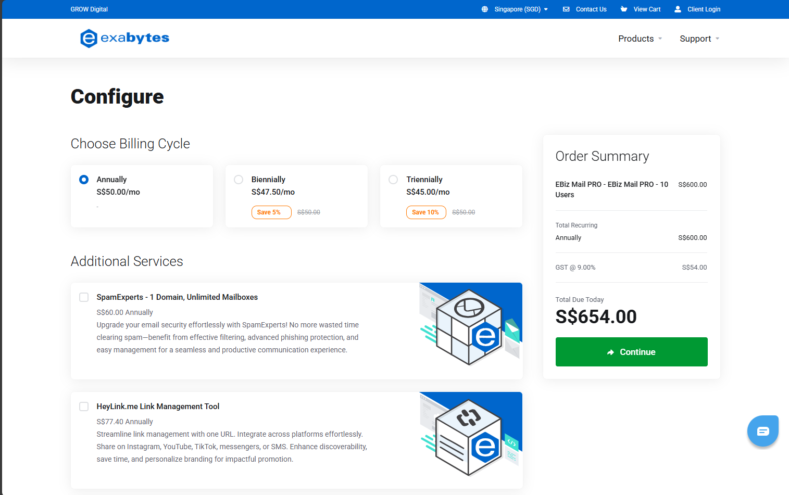Viewport: 789px width, 495px height.
Task: Expand the Products menu
Action: pos(640,39)
